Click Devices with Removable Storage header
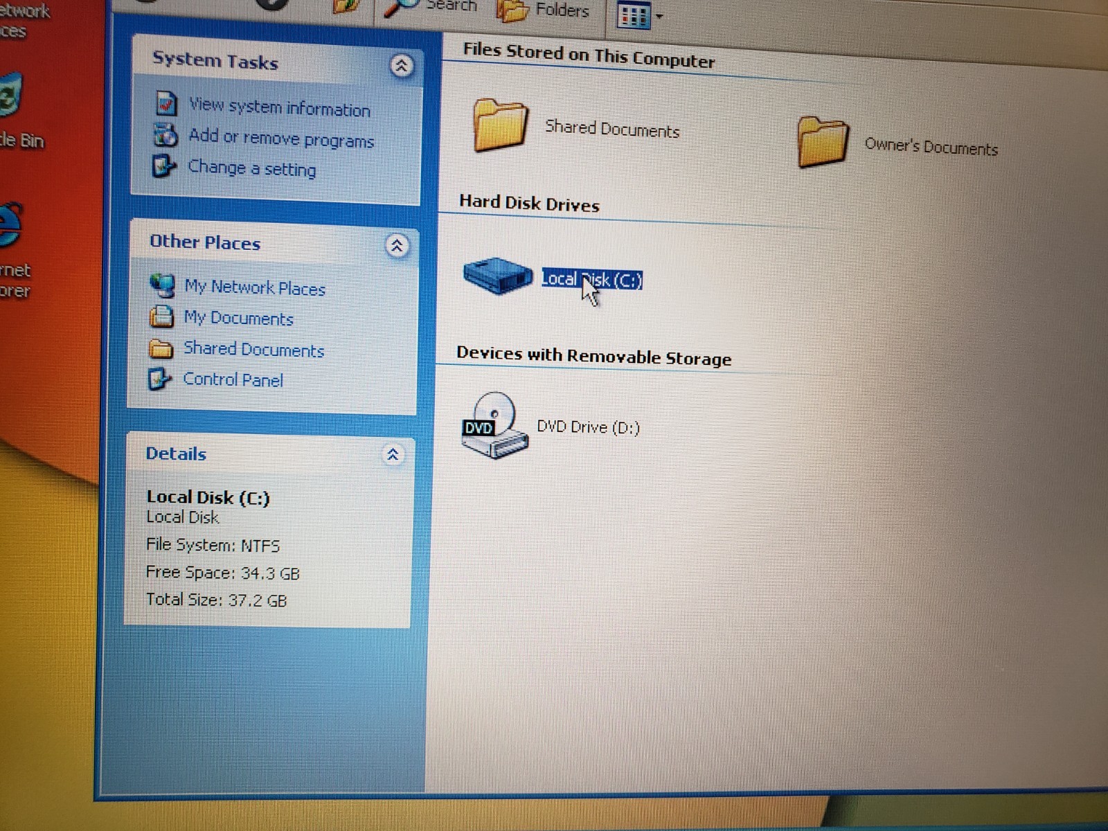This screenshot has height=831, width=1108. [593, 356]
